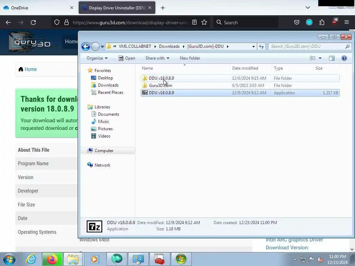The image size is (355, 266).
Task: Open Explorer recent locations dropdown arrow
Action: (102, 47)
